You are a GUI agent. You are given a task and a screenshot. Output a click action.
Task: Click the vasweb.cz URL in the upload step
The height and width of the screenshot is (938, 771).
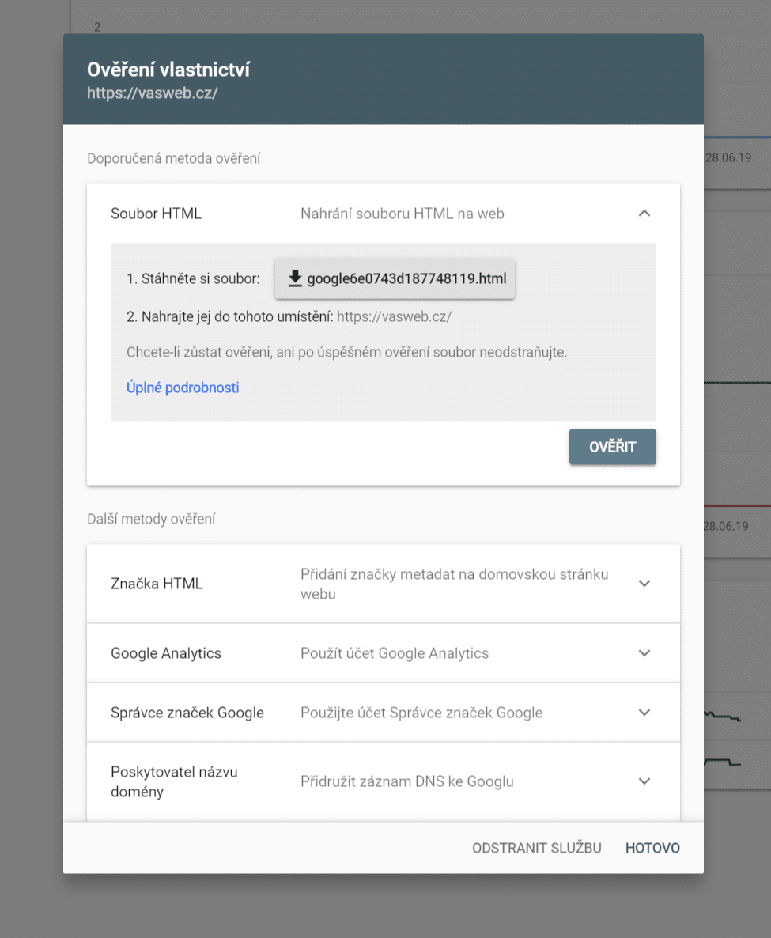(x=394, y=317)
